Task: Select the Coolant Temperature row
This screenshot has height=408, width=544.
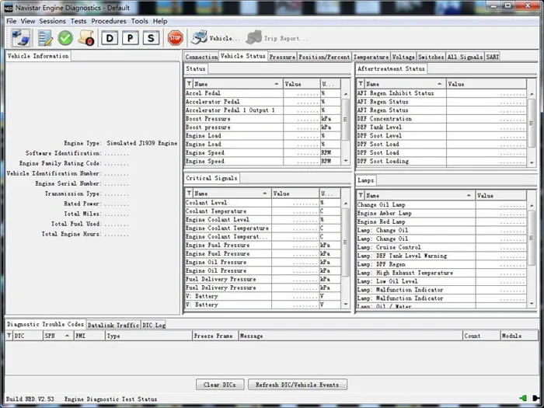Action: (263, 211)
